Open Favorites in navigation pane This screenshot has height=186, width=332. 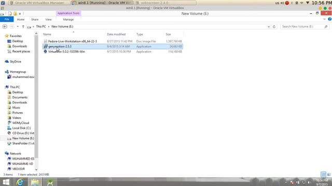16,36
